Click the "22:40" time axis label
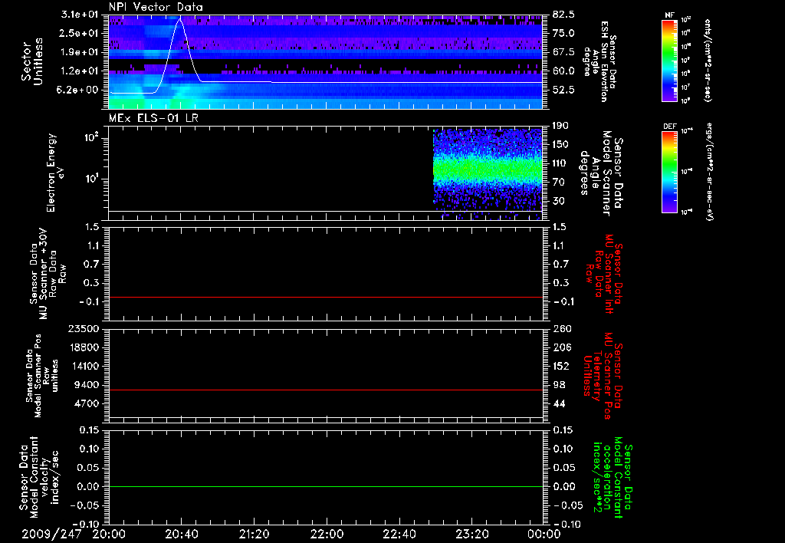 point(399,534)
